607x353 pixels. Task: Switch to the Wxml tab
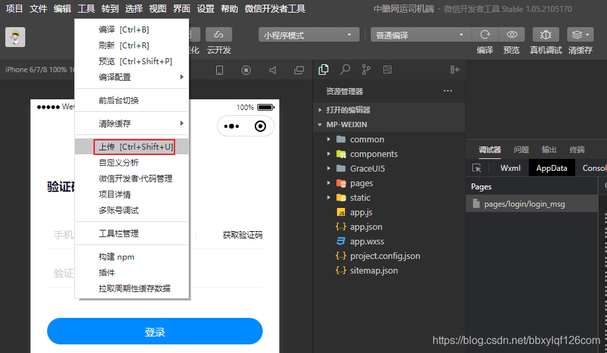[510, 168]
